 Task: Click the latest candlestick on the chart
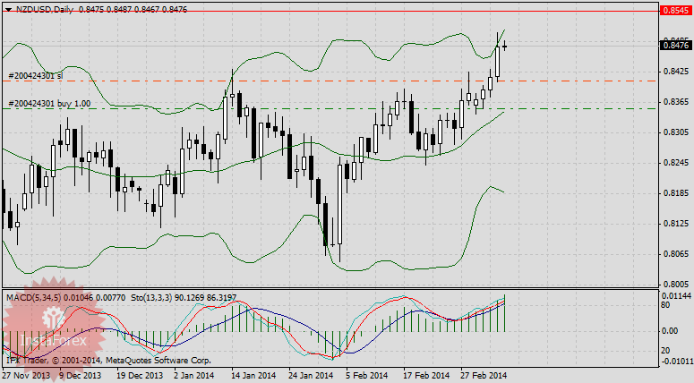[x=506, y=46]
